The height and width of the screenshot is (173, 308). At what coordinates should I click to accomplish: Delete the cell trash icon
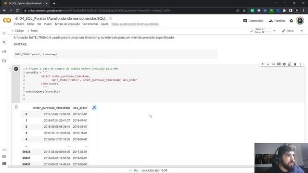[x=295, y=64]
